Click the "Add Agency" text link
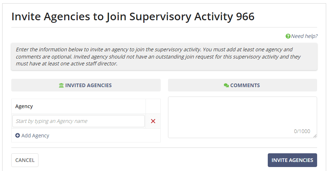This screenshot has width=328, height=171. [35, 136]
